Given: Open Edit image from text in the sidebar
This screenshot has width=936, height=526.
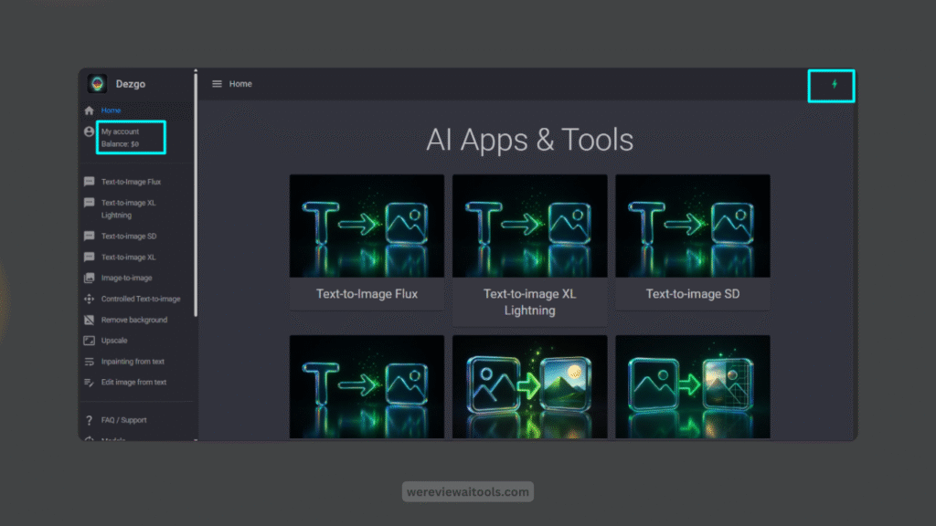Looking at the screenshot, I should 133,383.
